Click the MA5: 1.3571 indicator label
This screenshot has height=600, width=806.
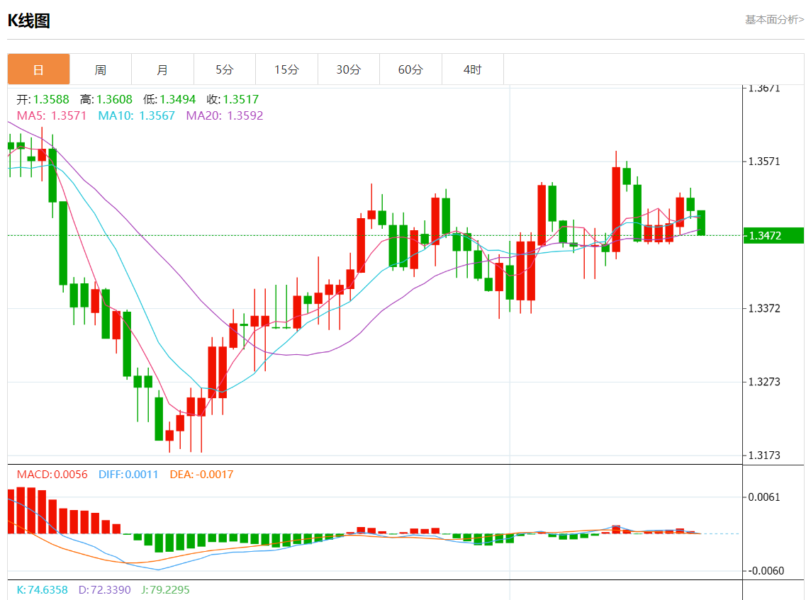click(52, 115)
